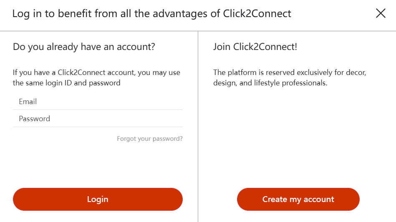Click the 'reserved exclusively for decor' description text

(x=289, y=72)
